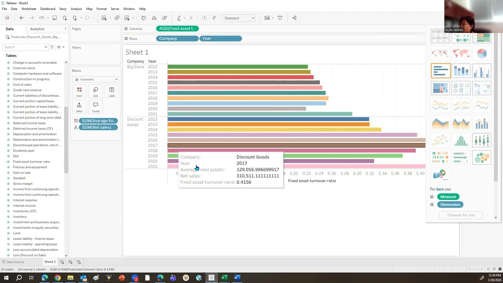Click the Pause Auto Updates icon
Screen dimensions: 503x283
75,18
